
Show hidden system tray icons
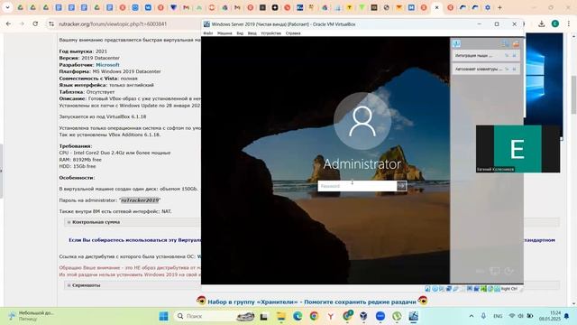pyautogui.click(x=472, y=316)
